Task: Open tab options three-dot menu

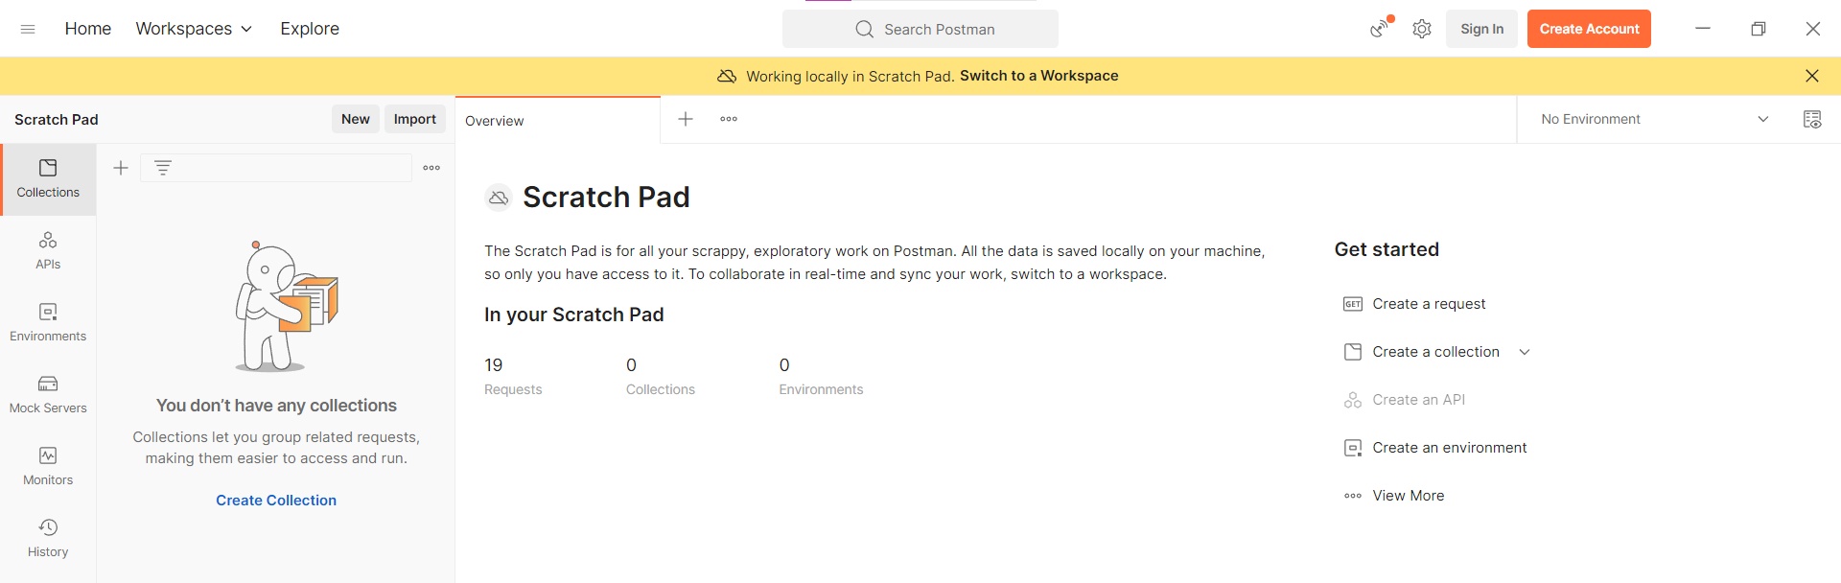Action: click(729, 119)
